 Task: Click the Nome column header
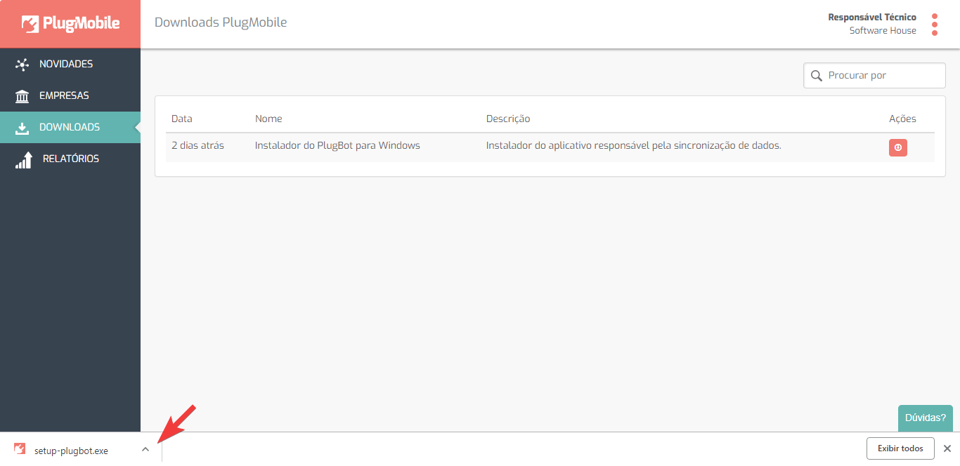click(268, 119)
